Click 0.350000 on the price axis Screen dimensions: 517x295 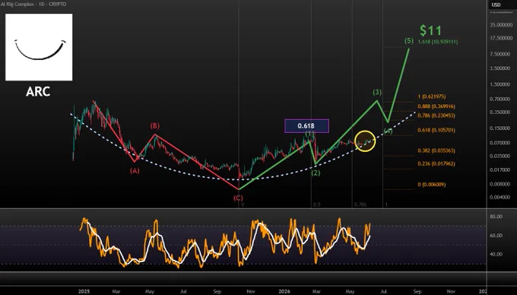pos(500,113)
